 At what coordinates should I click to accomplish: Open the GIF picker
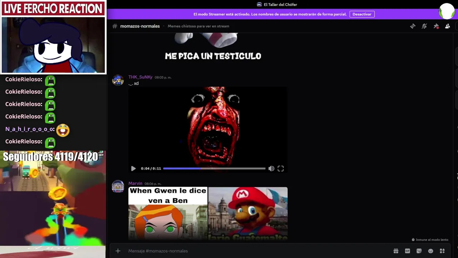click(407, 251)
